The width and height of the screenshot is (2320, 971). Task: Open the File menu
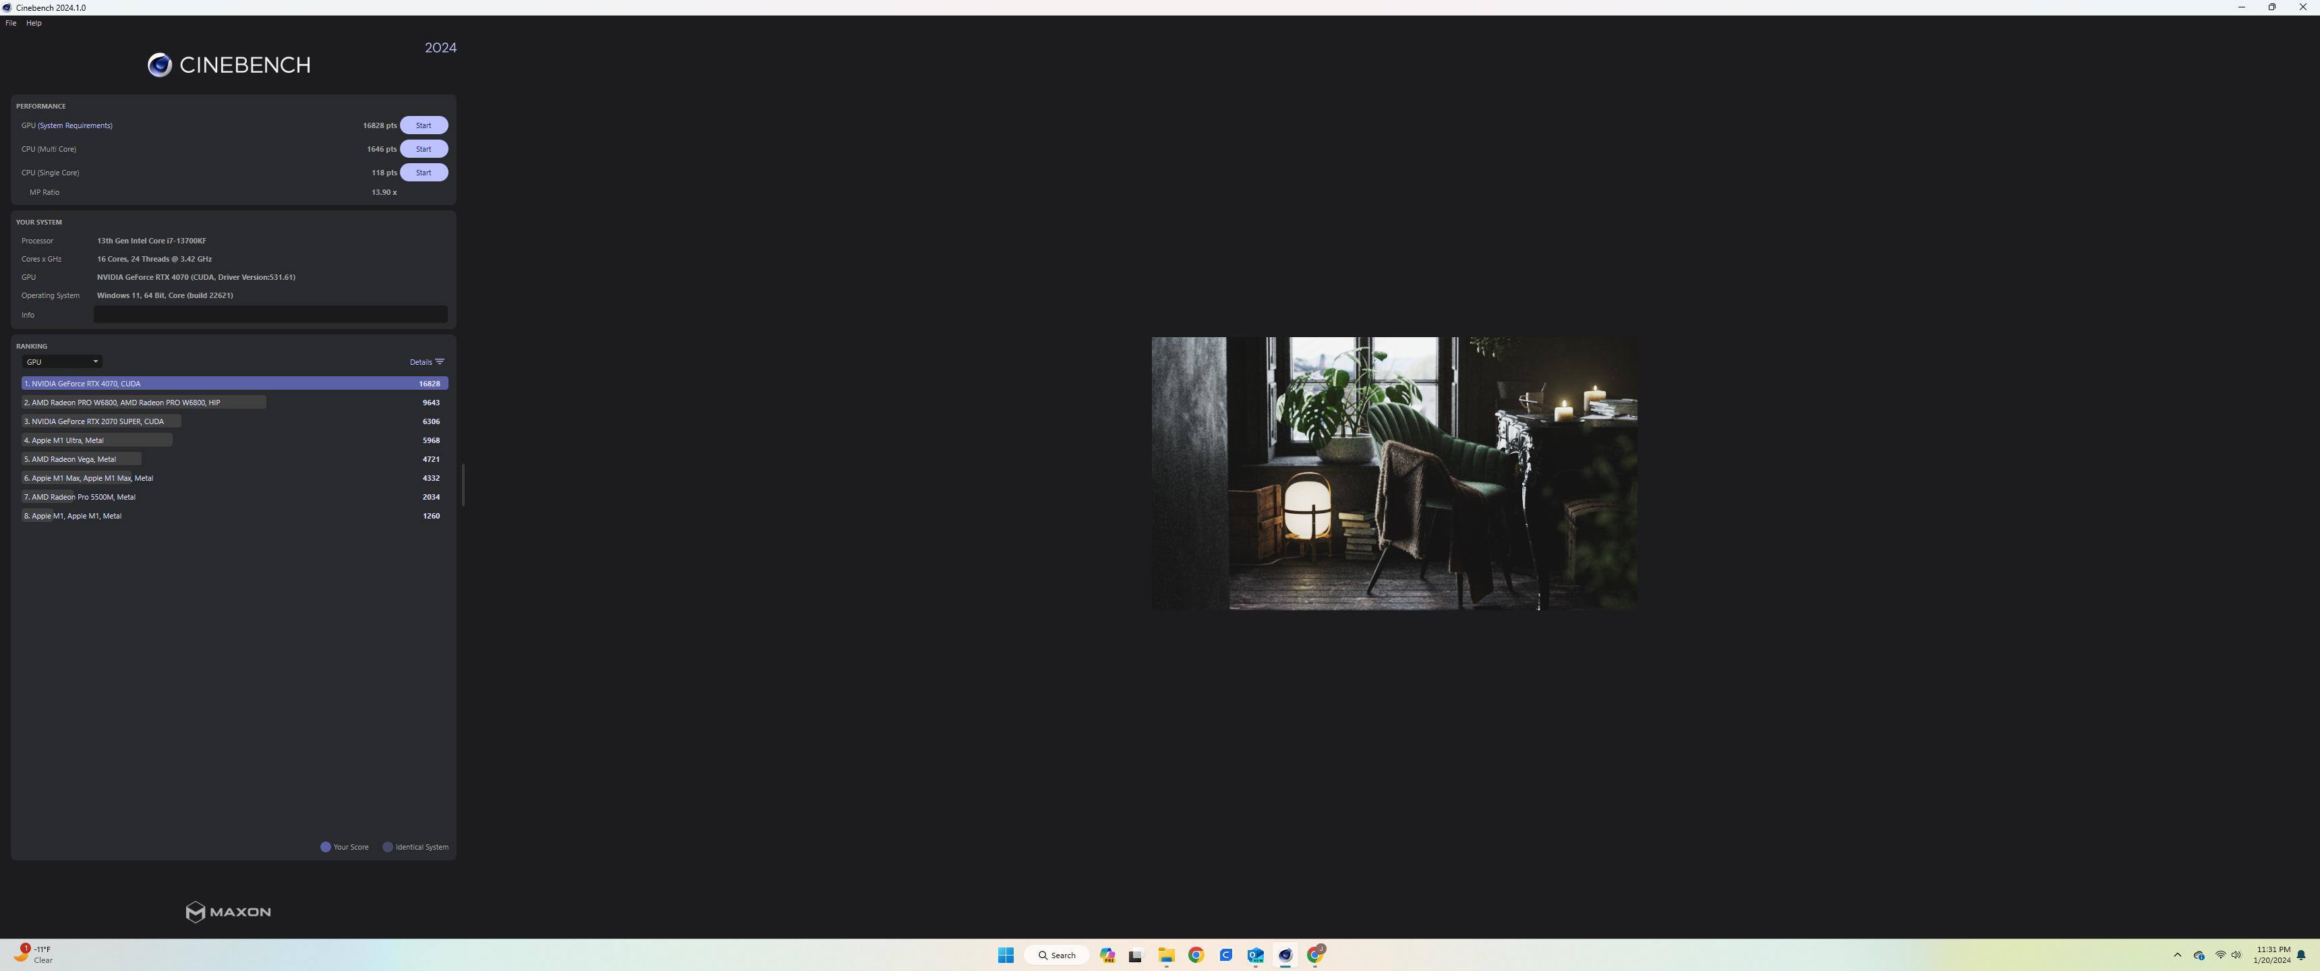pyautogui.click(x=11, y=24)
